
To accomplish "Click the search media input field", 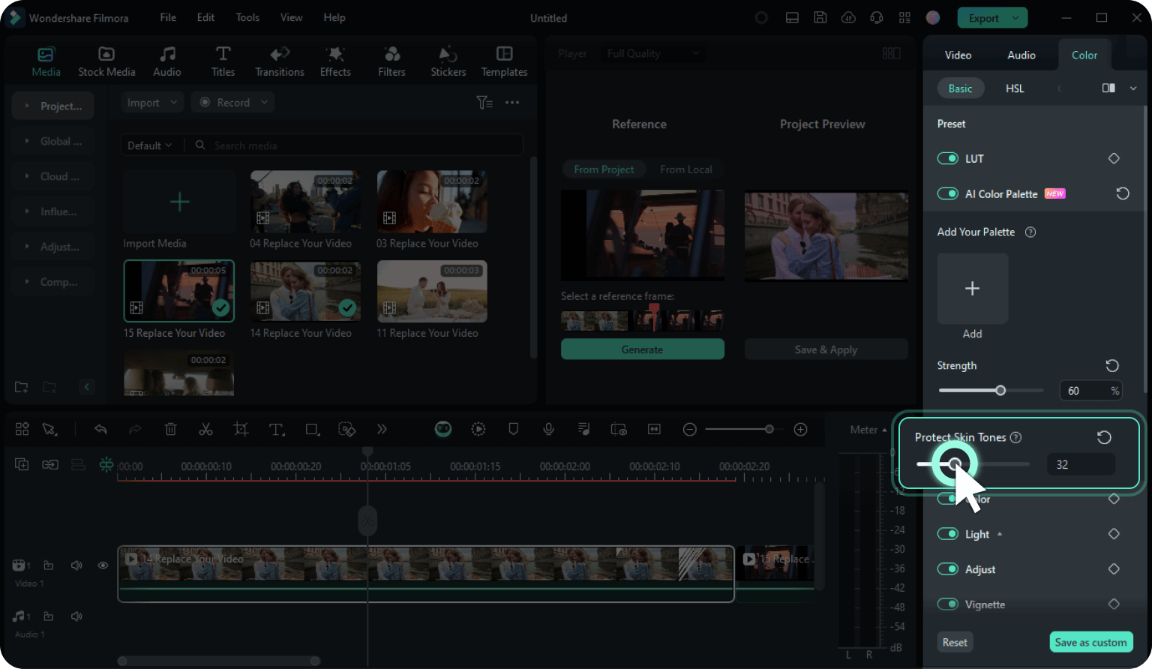I will click(x=356, y=145).
